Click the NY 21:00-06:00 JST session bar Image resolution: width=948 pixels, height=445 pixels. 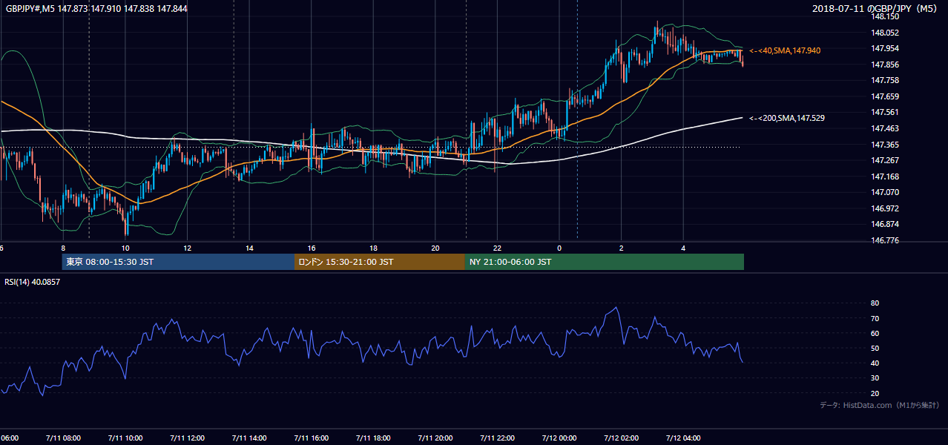[x=605, y=262]
